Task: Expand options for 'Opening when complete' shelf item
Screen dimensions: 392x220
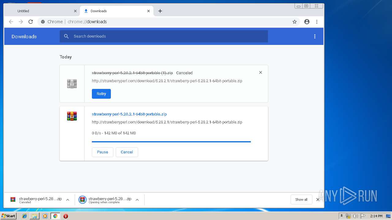Action: (x=137, y=200)
